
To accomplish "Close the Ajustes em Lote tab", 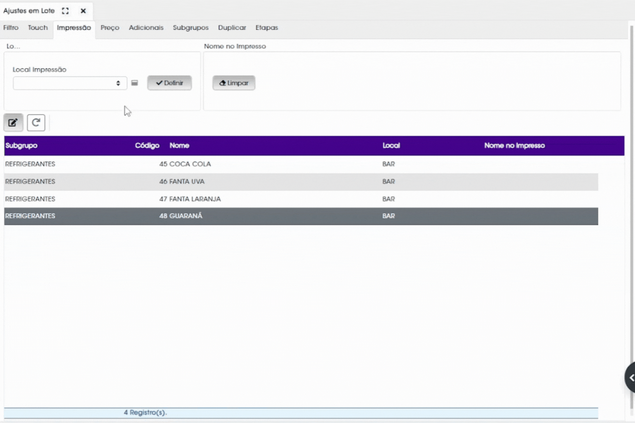I will pyautogui.click(x=83, y=11).
